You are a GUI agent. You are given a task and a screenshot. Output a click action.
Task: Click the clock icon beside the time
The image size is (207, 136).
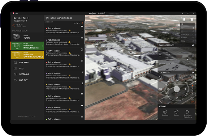coord(14,26)
